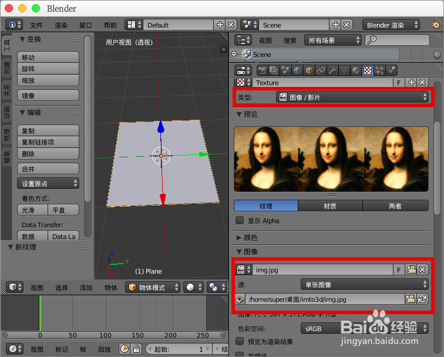This screenshot has height=357, width=444.
Task: Open the sRGB 色彩空间 dropdown
Action: click(x=365, y=329)
